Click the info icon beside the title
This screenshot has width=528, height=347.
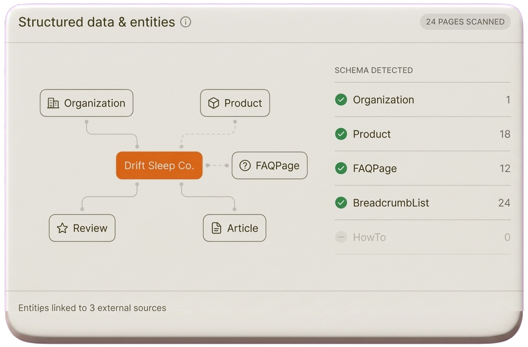tap(186, 22)
